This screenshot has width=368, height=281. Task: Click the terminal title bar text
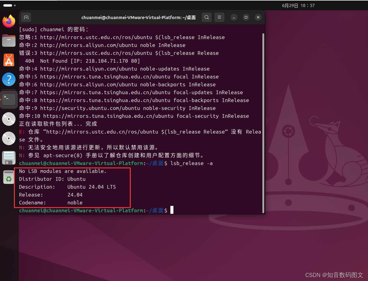click(x=138, y=17)
